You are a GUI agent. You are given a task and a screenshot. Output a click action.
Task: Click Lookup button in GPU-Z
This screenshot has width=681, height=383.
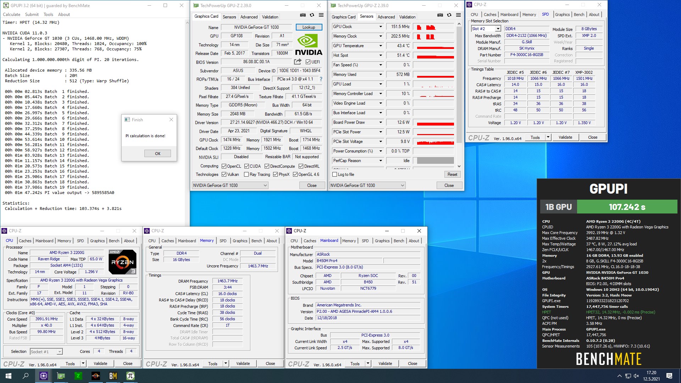coord(309,27)
